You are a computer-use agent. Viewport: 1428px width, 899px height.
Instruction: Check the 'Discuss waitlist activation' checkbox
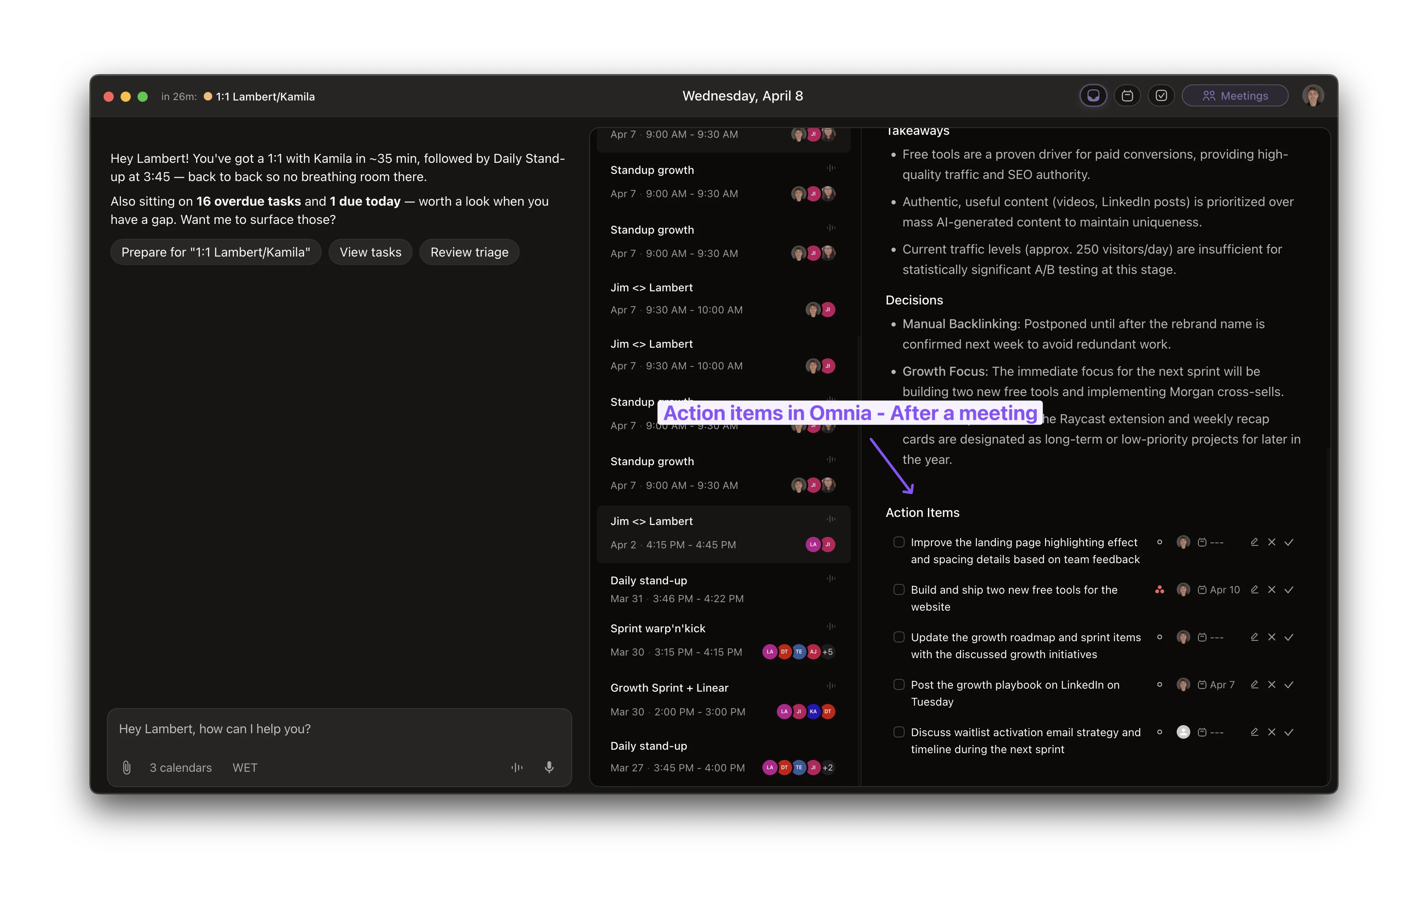[899, 732]
